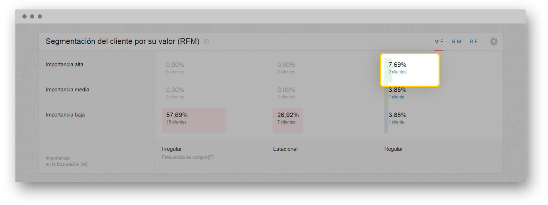Click the 7,69% highlighted cell
The width and height of the screenshot is (548, 205).
[410, 70]
